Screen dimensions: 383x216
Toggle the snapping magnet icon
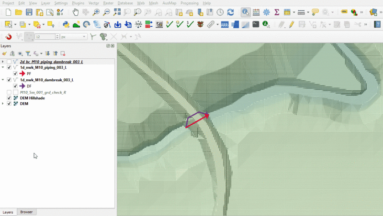coord(8,36)
